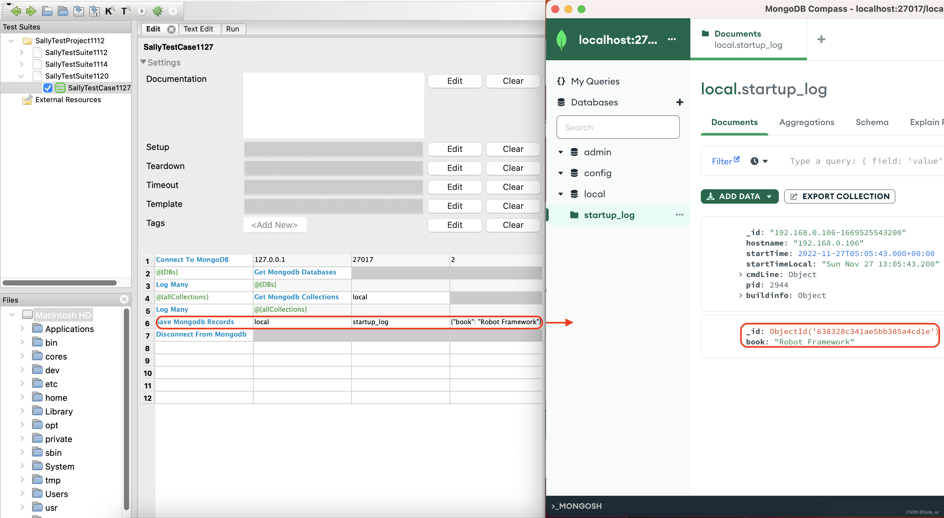Select the Save Mongodb Records keyword cell

[204, 322]
